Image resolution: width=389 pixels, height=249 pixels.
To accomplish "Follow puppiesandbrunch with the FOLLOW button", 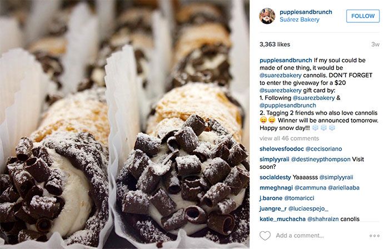I will coord(363,16).
